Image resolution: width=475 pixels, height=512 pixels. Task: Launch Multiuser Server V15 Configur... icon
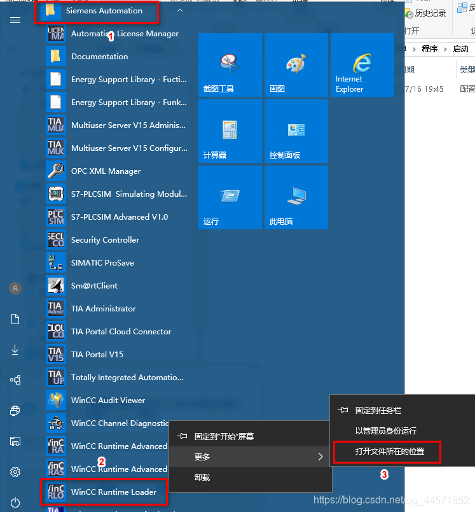pos(56,148)
